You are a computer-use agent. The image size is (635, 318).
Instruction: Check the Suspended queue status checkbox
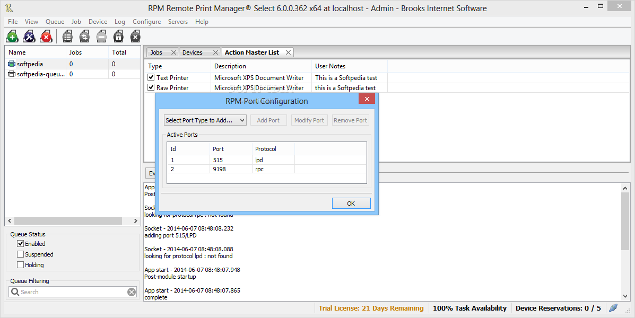coord(20,254)
